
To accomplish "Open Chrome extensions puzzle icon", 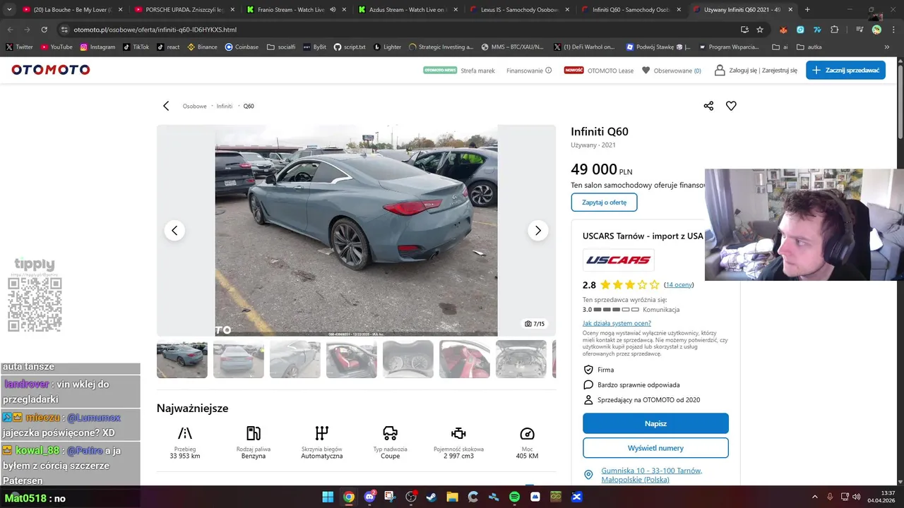I will pos(835,30).
